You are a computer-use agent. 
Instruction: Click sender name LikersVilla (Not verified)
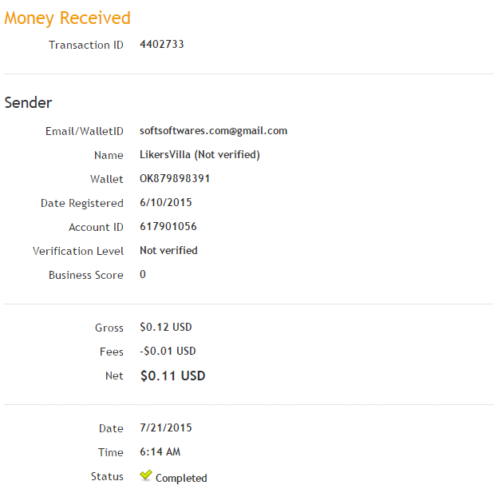tap(200, 155)
